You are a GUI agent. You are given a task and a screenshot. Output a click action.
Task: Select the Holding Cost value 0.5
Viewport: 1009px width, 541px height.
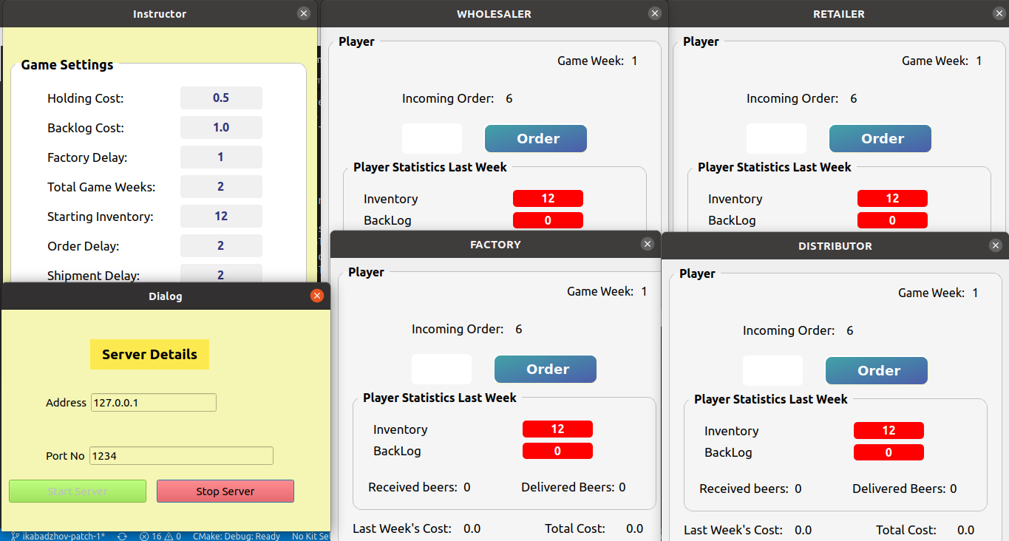click(x=221, y=98)
